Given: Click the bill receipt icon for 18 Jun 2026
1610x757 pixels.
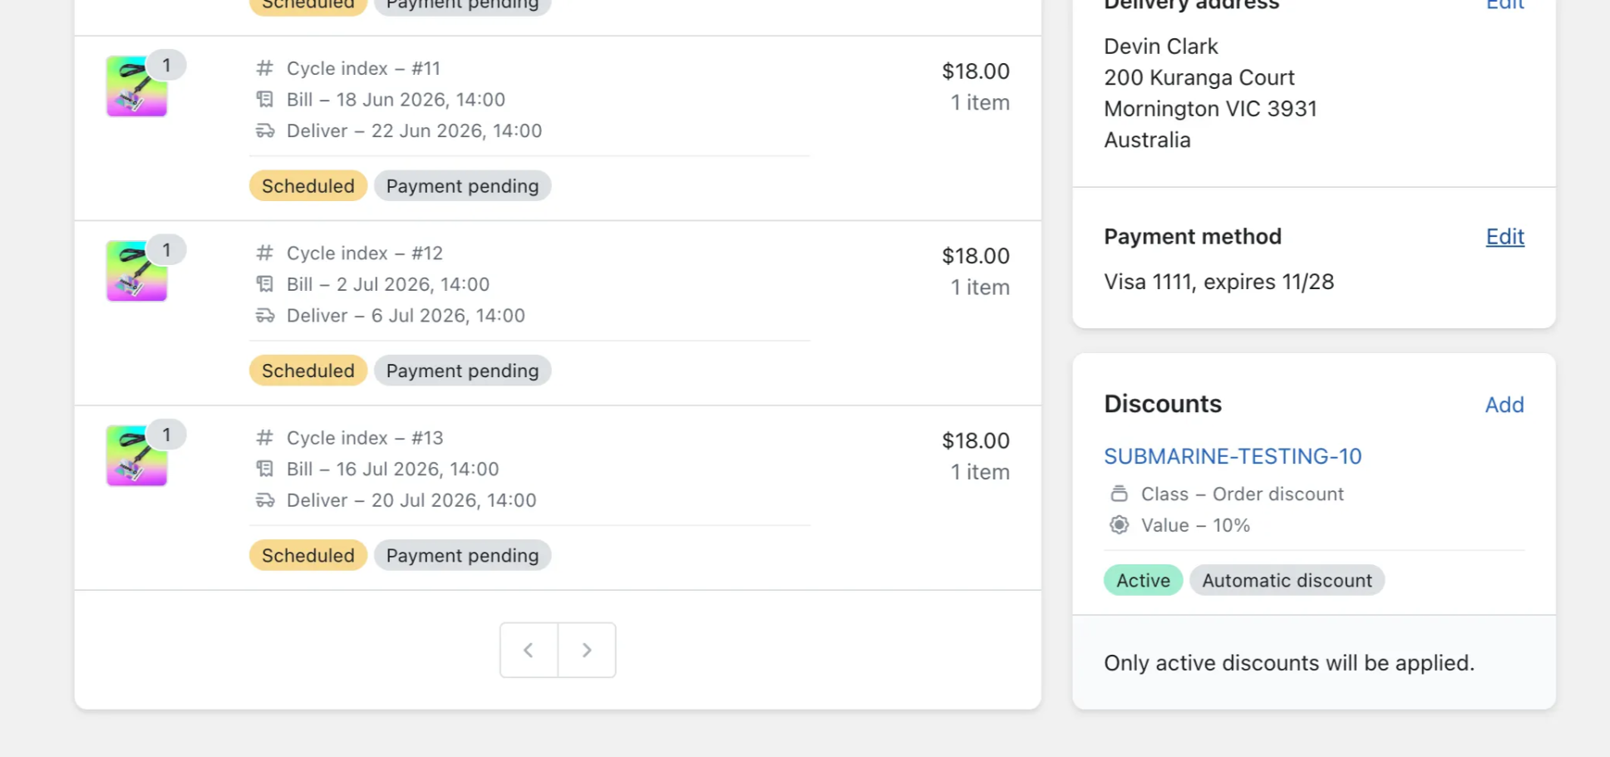Looking at the screenshot, I should point(264,100).
